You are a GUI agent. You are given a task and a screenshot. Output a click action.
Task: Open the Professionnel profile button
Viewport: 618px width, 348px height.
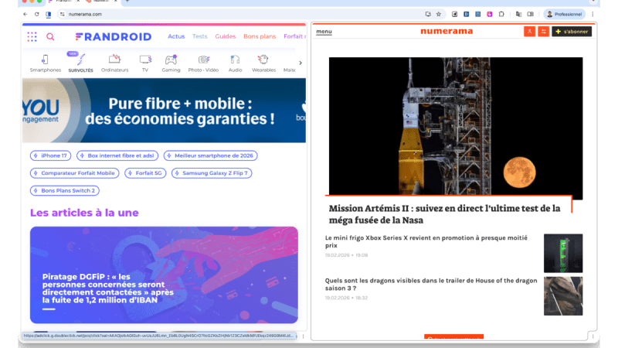tap(565, 14)
